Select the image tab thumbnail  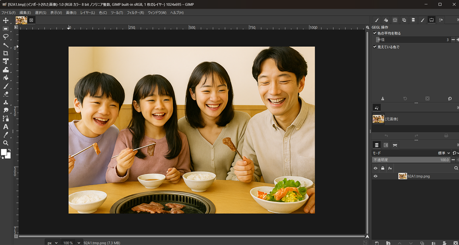[22, 20]
